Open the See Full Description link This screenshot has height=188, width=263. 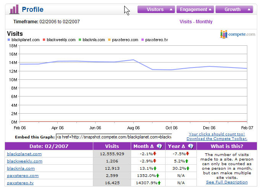click(x=227, y=182)
